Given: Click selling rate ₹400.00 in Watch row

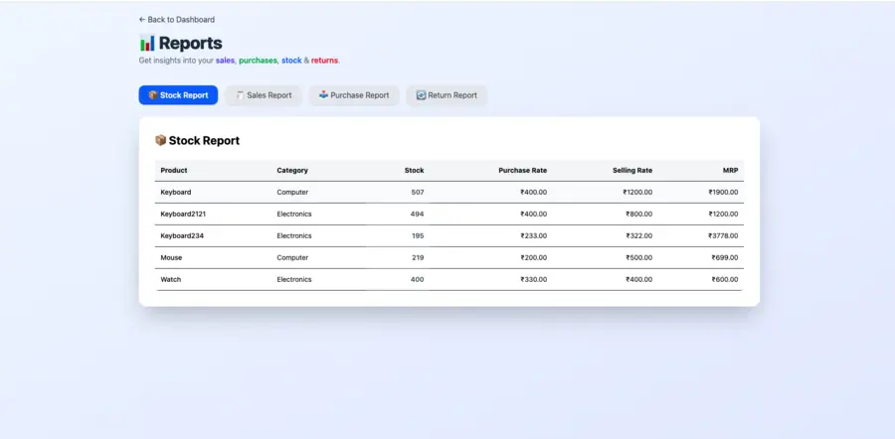Looking at the screenshot, I should tap(639, 279).
